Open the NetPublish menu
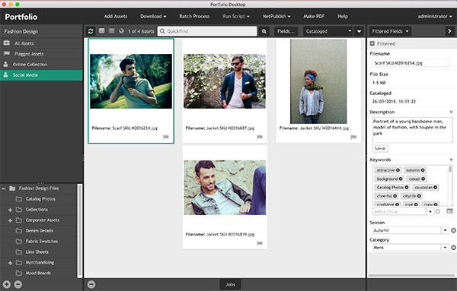457x291 pixels. [276, 16]
